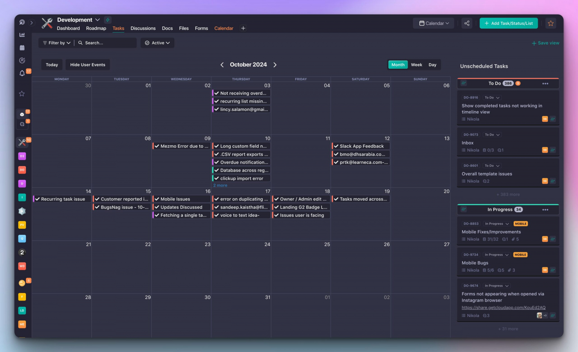Open the reports chart icon in sidebar
The width and height of the screenshot is (578, 352).
[x=22, y=35]
